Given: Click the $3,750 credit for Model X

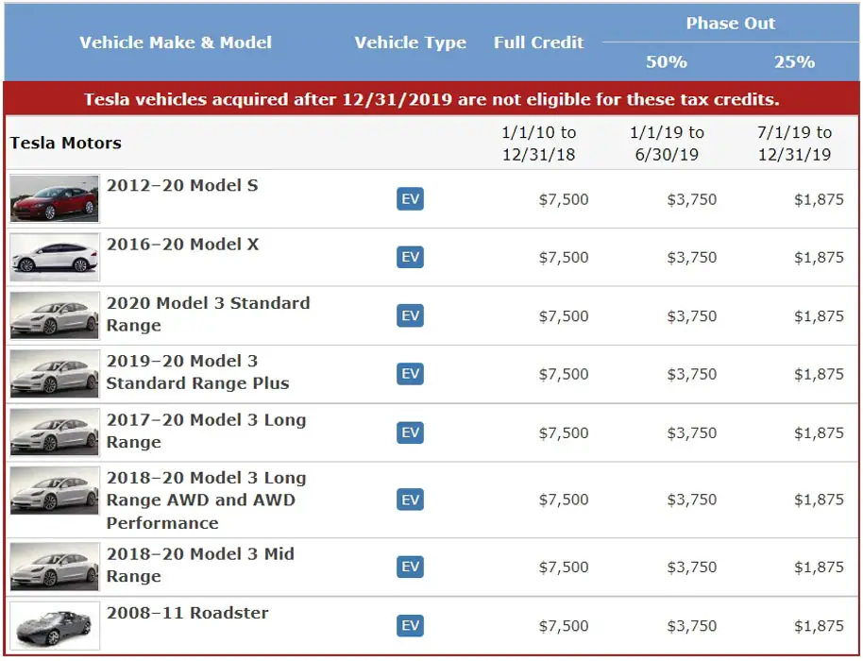Looking at the screenshot, I should pyautogui.click(x=692, y=257).
